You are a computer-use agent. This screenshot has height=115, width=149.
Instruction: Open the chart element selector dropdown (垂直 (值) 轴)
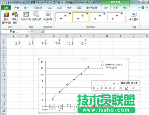tap(138, 83)
